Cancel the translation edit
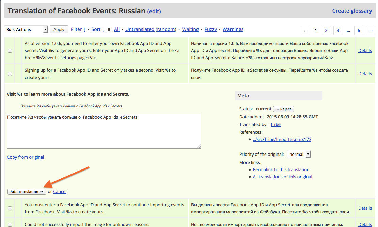Screen dimensions: 378x227 (x=60, y=191)
